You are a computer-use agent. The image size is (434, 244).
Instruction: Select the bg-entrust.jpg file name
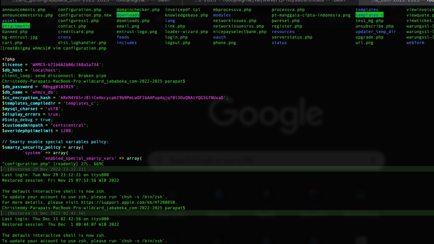coord(20,38)
